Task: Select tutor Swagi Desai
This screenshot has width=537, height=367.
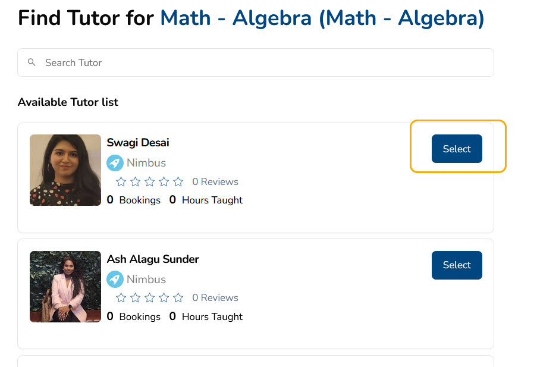Action: 457,149
